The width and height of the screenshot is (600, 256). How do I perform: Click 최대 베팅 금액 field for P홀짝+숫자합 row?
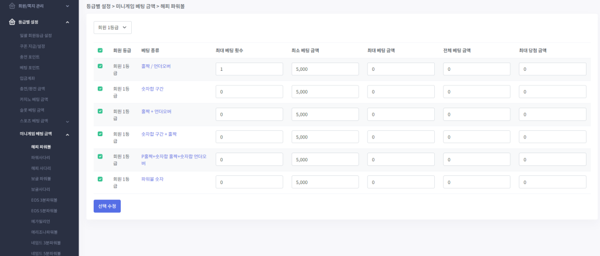(401, 160)
